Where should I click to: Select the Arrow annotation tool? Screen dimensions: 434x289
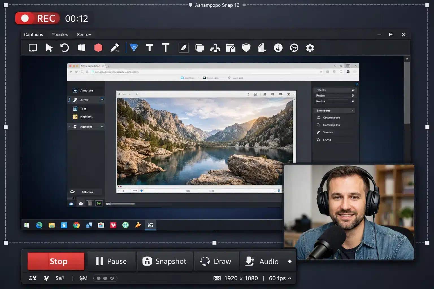pyautogui.click(x=84, y=100)
